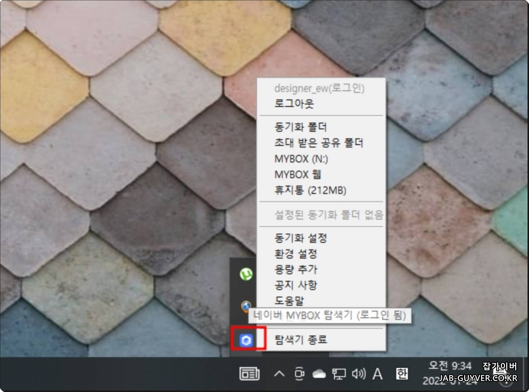Toggle the input mode A indicator
529x392 pixels.
tap(378, 374)
